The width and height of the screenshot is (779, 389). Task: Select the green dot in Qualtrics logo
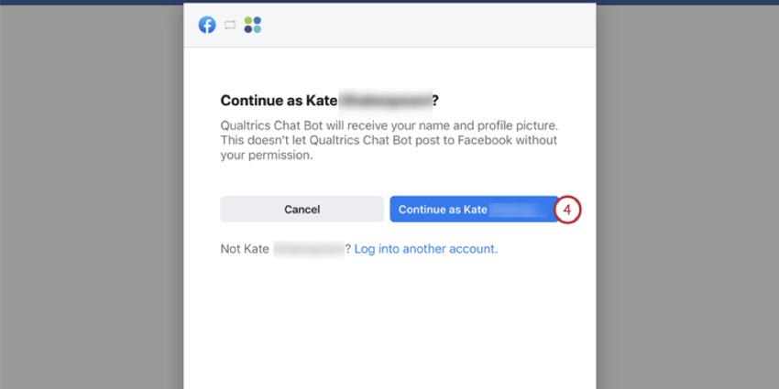[x=248, y=21]
